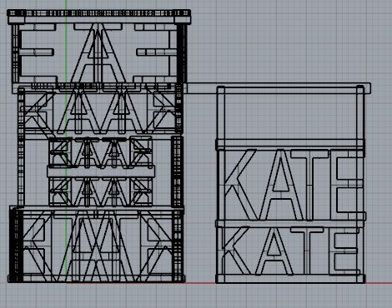Select letter K in upper KATE row

[240, 185]
